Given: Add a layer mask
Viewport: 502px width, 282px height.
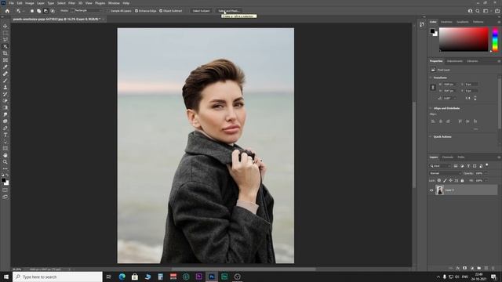Looking at the screenshot, I should coord(464,268).
